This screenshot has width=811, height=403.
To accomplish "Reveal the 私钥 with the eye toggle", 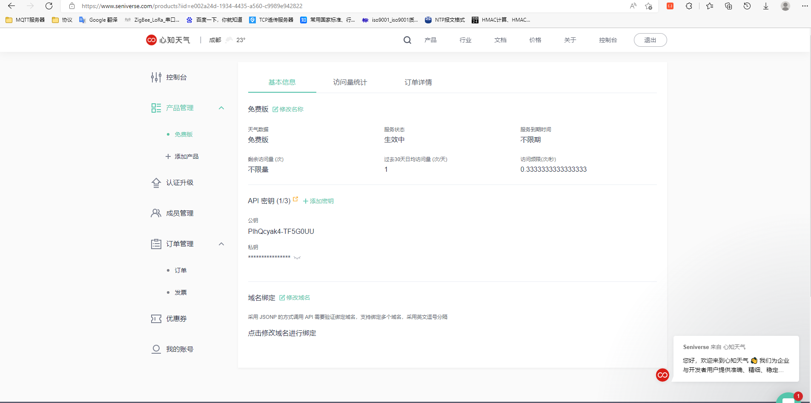I will [x=298, y=257].
